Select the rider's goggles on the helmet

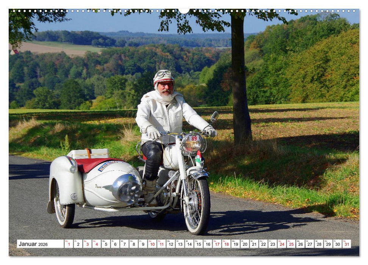point(164,73)
